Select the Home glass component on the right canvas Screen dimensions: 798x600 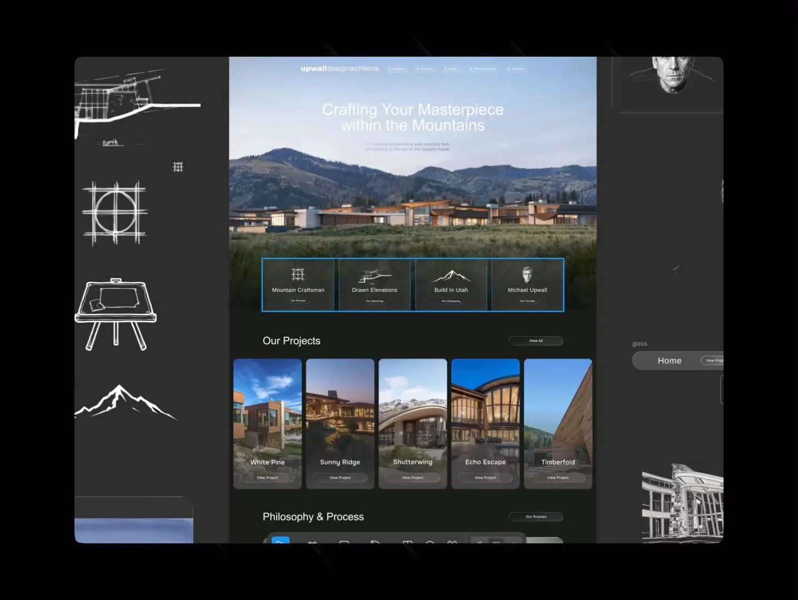[678, 361]
